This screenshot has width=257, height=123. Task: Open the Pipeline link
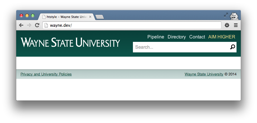pyautogui.click(x=156, y=37)
